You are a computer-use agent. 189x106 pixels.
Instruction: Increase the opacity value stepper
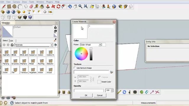tap(112, 90)
